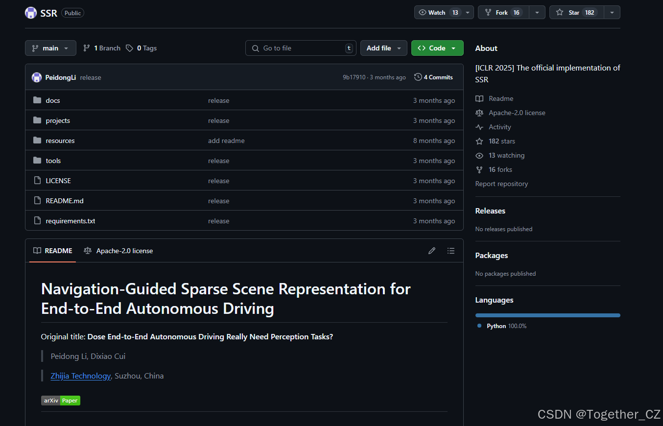Click the star icon beside 182 stars

pos(479,141)
